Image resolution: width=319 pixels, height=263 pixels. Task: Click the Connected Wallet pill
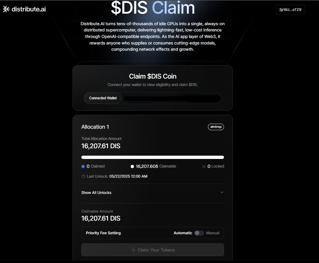[103, 98]
